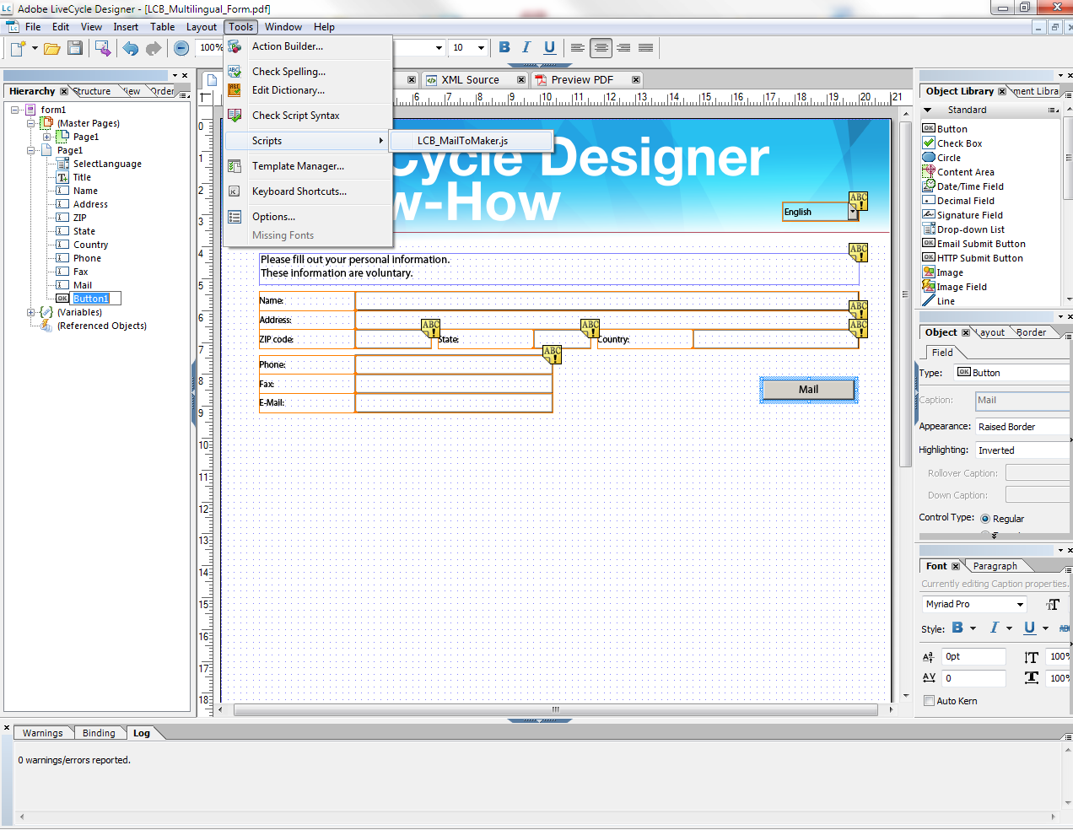Click the Zoom out minus icon

click(181, 48)
